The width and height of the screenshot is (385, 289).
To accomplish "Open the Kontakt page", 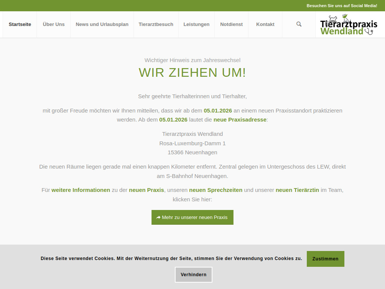I will (x=265, y=24).
